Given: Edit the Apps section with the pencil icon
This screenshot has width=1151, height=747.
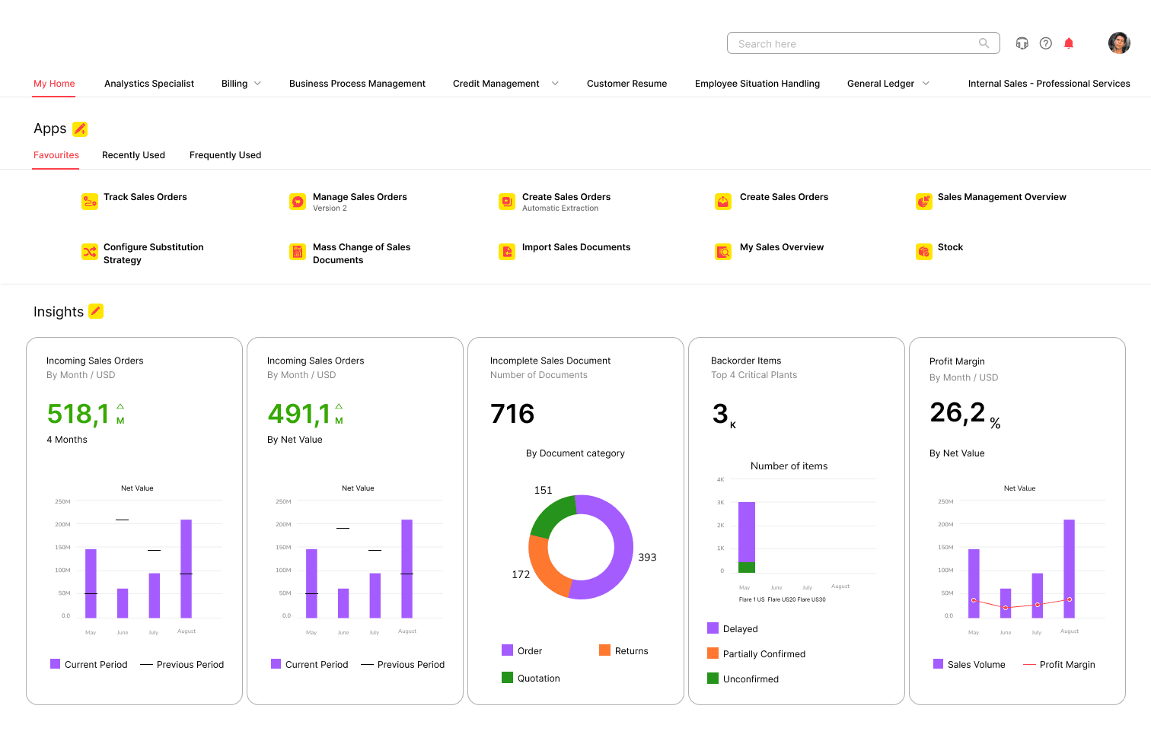Looking at the screenshot, I should (x=81, y=129).
